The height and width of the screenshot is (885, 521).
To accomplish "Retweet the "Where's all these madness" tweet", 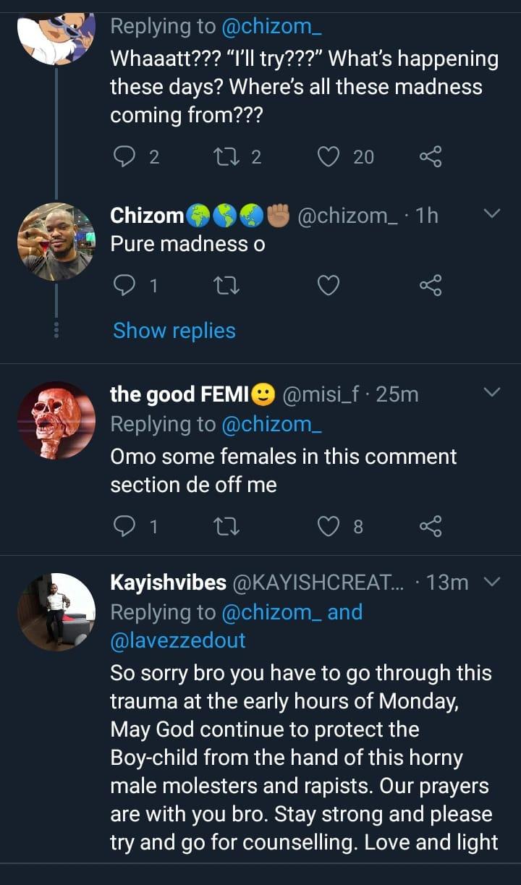I will pos(224,156).
